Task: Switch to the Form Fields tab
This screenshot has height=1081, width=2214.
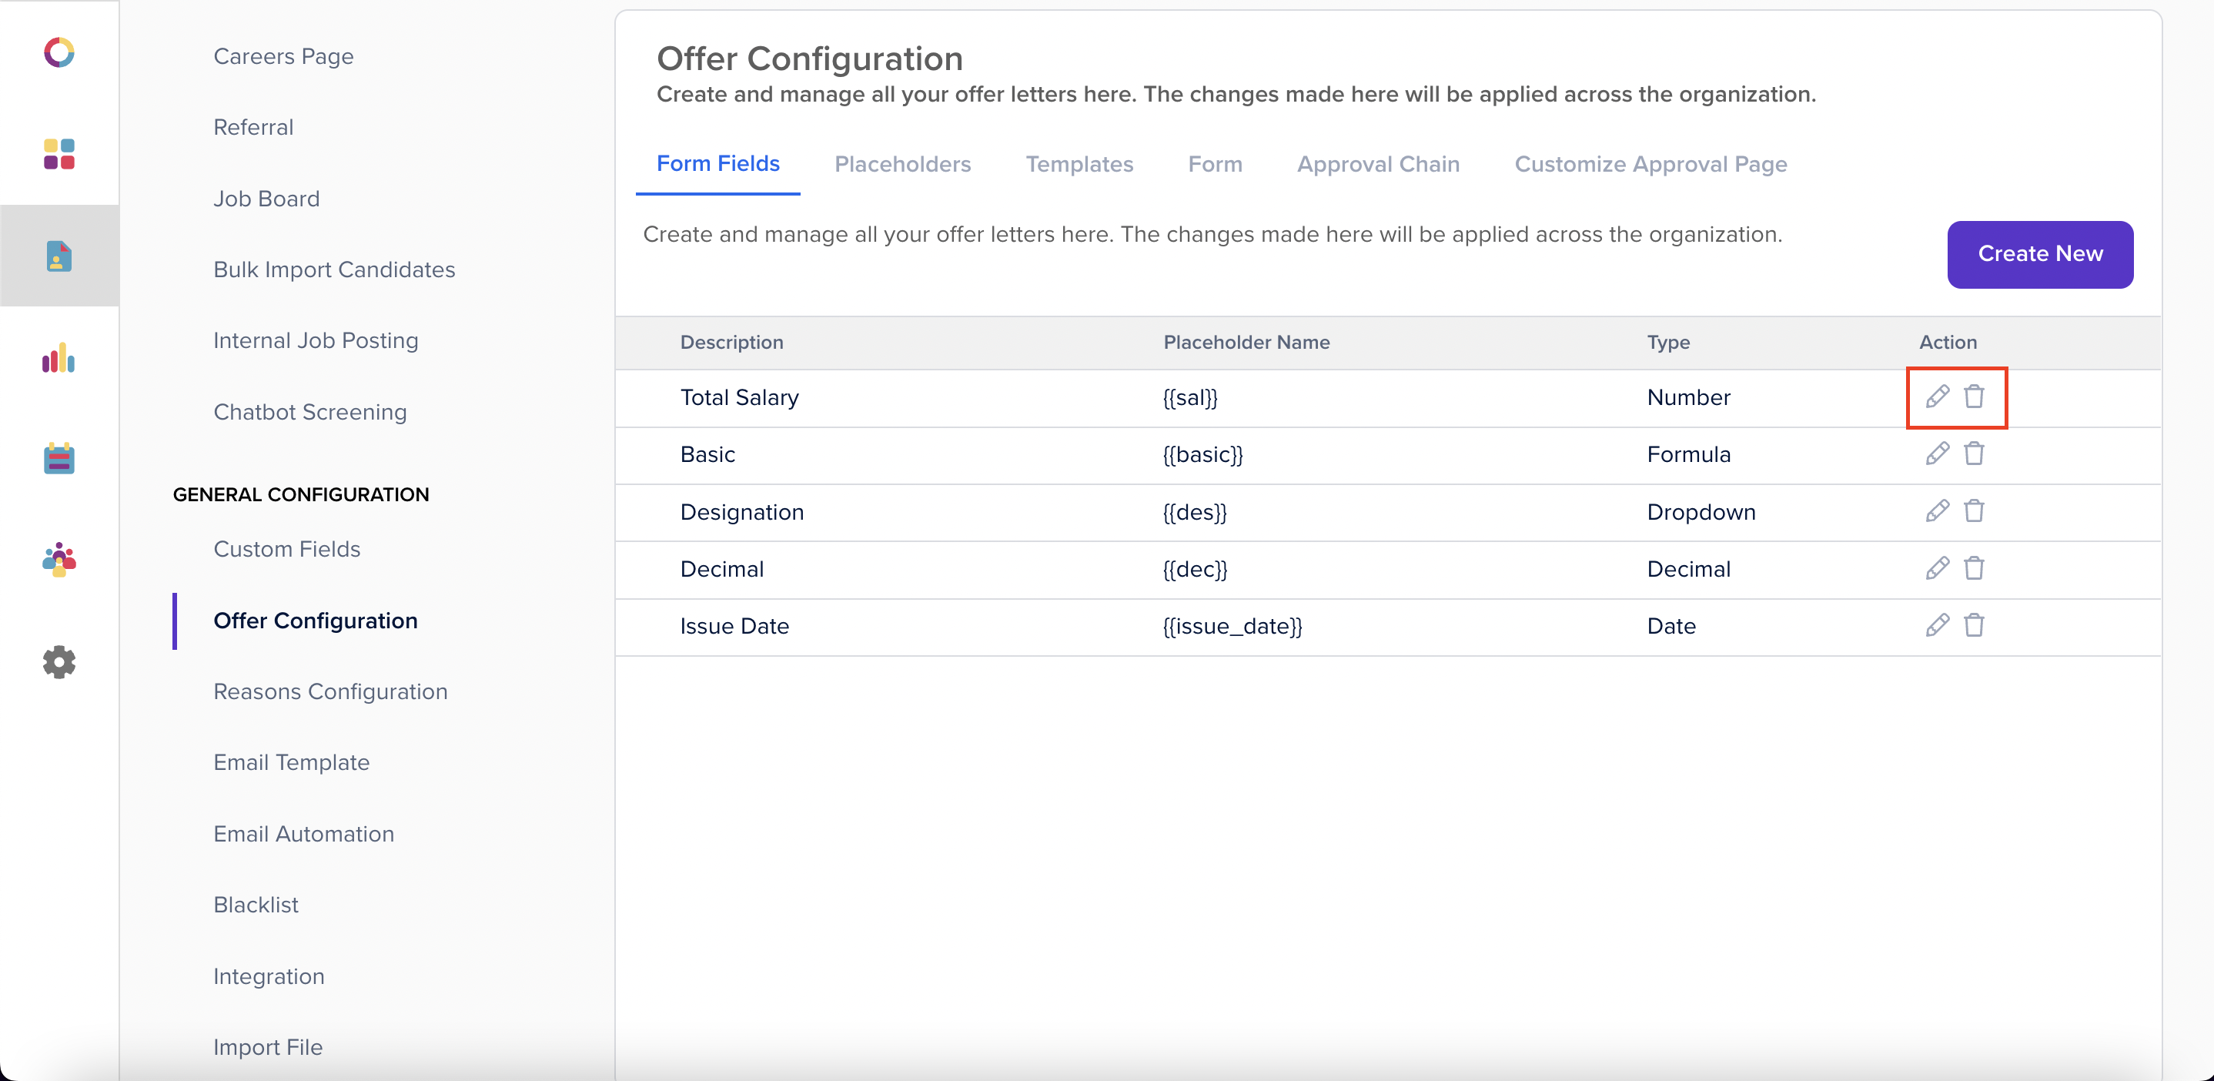Action: point(717,163)
